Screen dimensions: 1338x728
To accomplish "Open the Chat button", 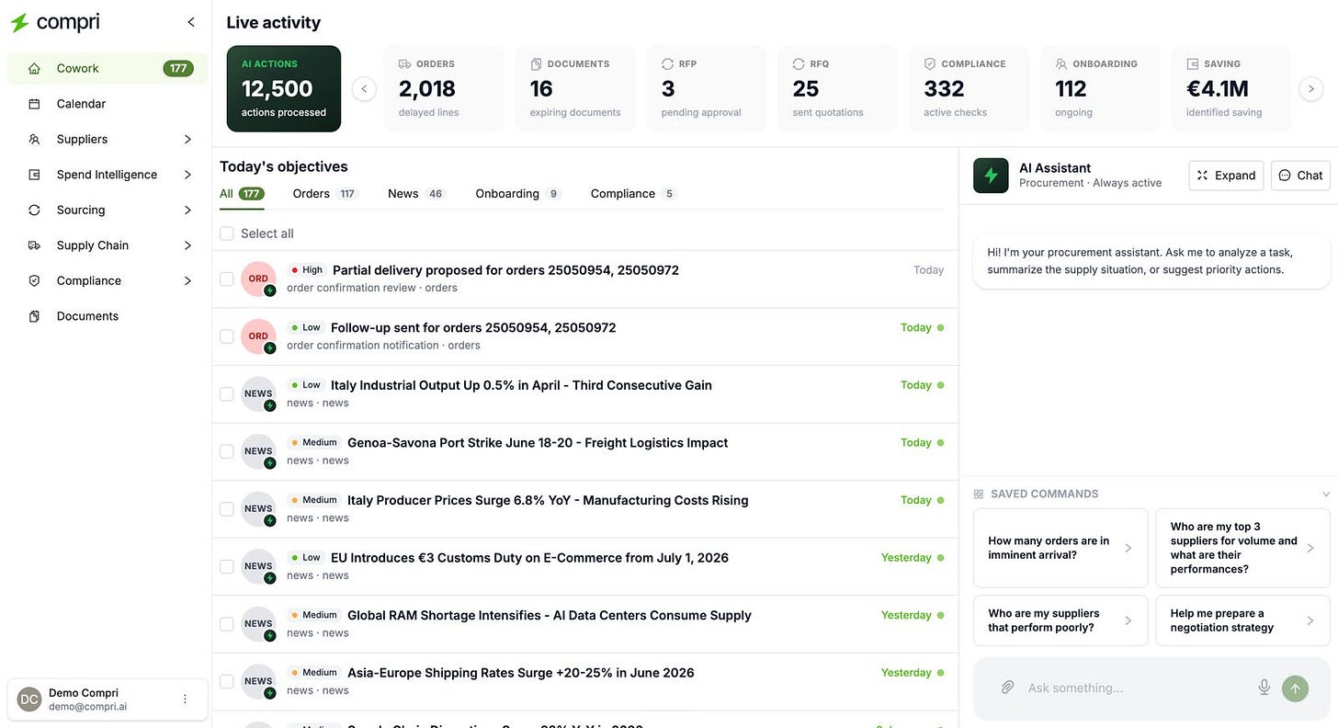I will (x=1300, y=176).
